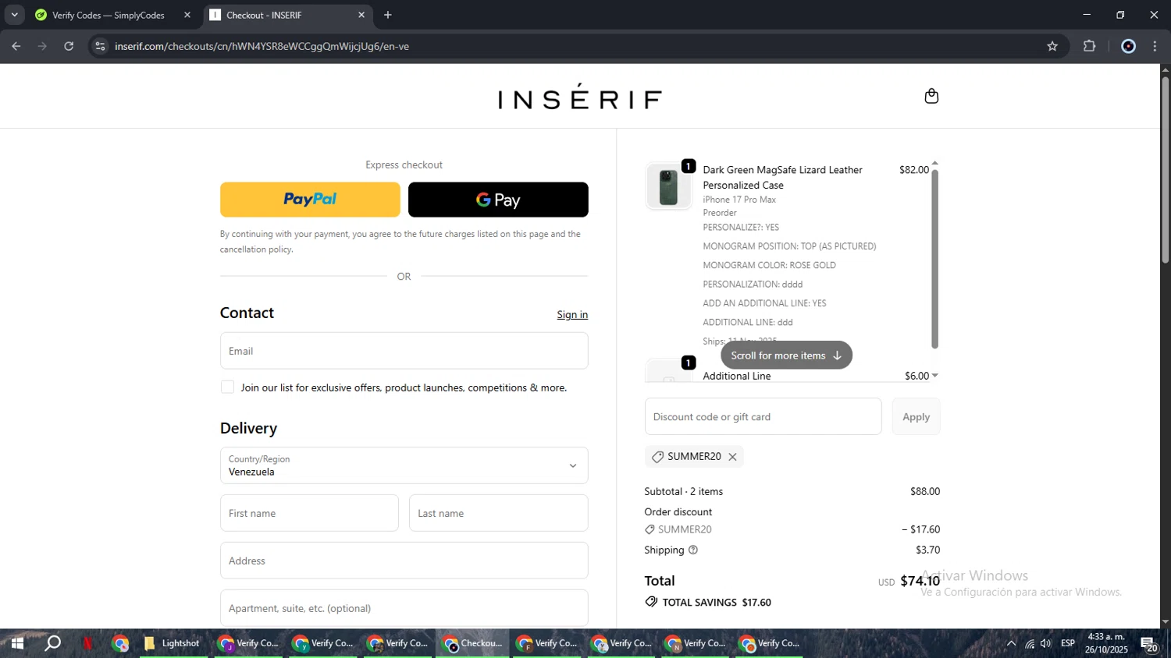
Task: Open Windows Start menu
Action: pos(17,643)
